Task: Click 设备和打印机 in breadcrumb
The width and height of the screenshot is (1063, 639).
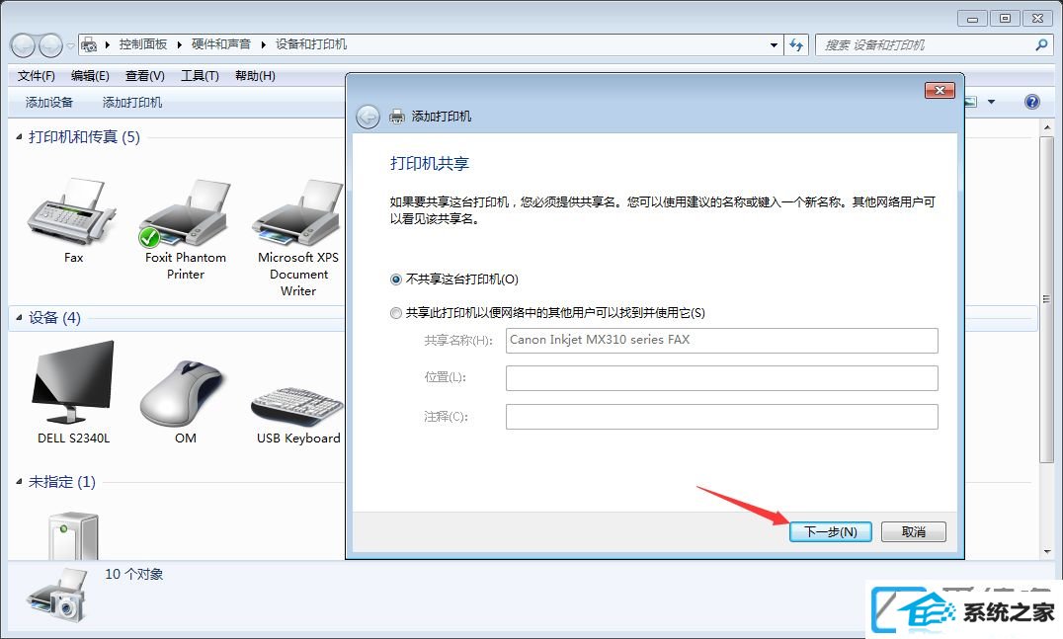Action: pyautogui.click(x=311, y=44)
